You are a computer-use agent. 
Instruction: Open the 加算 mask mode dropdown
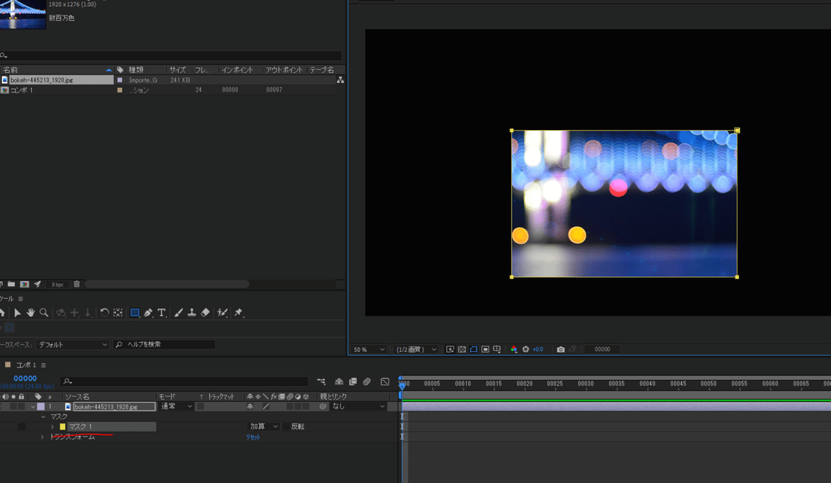264,427
